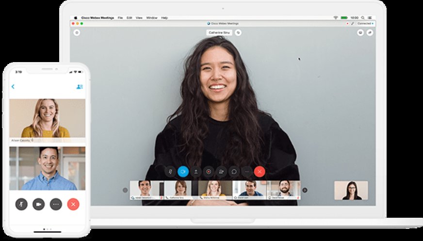Click the Connected status indicator
This screenshot has width=423, height=241.
pos(365,23)
